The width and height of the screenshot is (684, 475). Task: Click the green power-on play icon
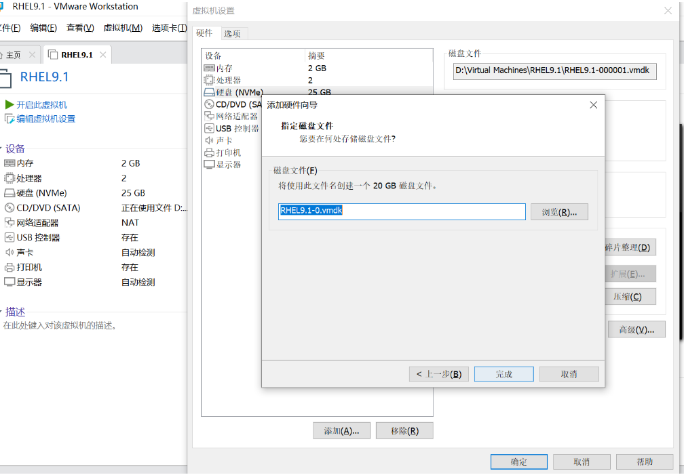[x=9, y=105]
